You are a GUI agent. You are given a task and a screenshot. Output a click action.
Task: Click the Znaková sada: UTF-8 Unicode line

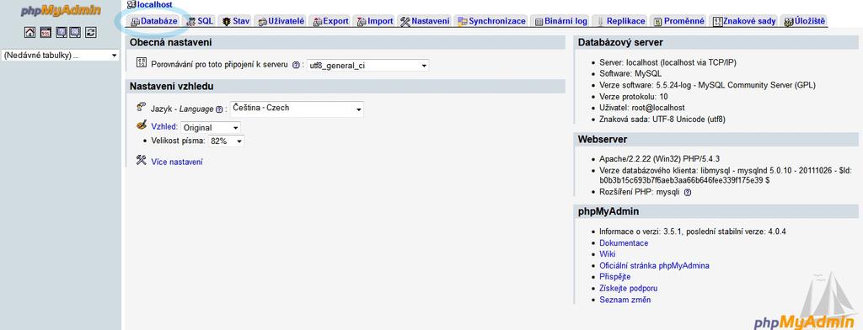[x=662, y=119]
